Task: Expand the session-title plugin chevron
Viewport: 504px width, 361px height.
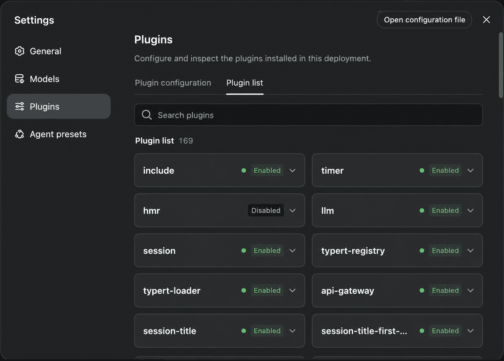Action: point(292,331)
